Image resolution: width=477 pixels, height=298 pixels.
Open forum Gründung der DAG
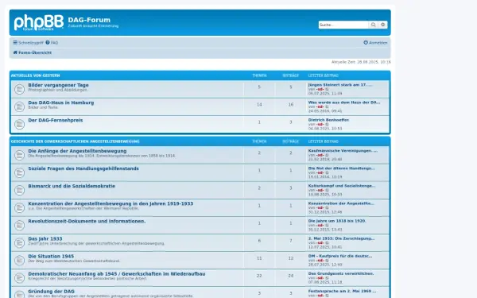[51, 292]
